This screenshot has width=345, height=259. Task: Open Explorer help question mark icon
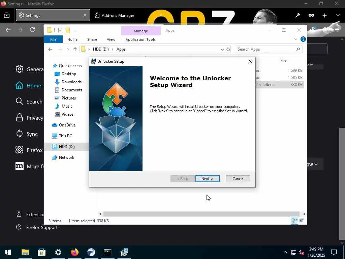click(x=303, y=39)
